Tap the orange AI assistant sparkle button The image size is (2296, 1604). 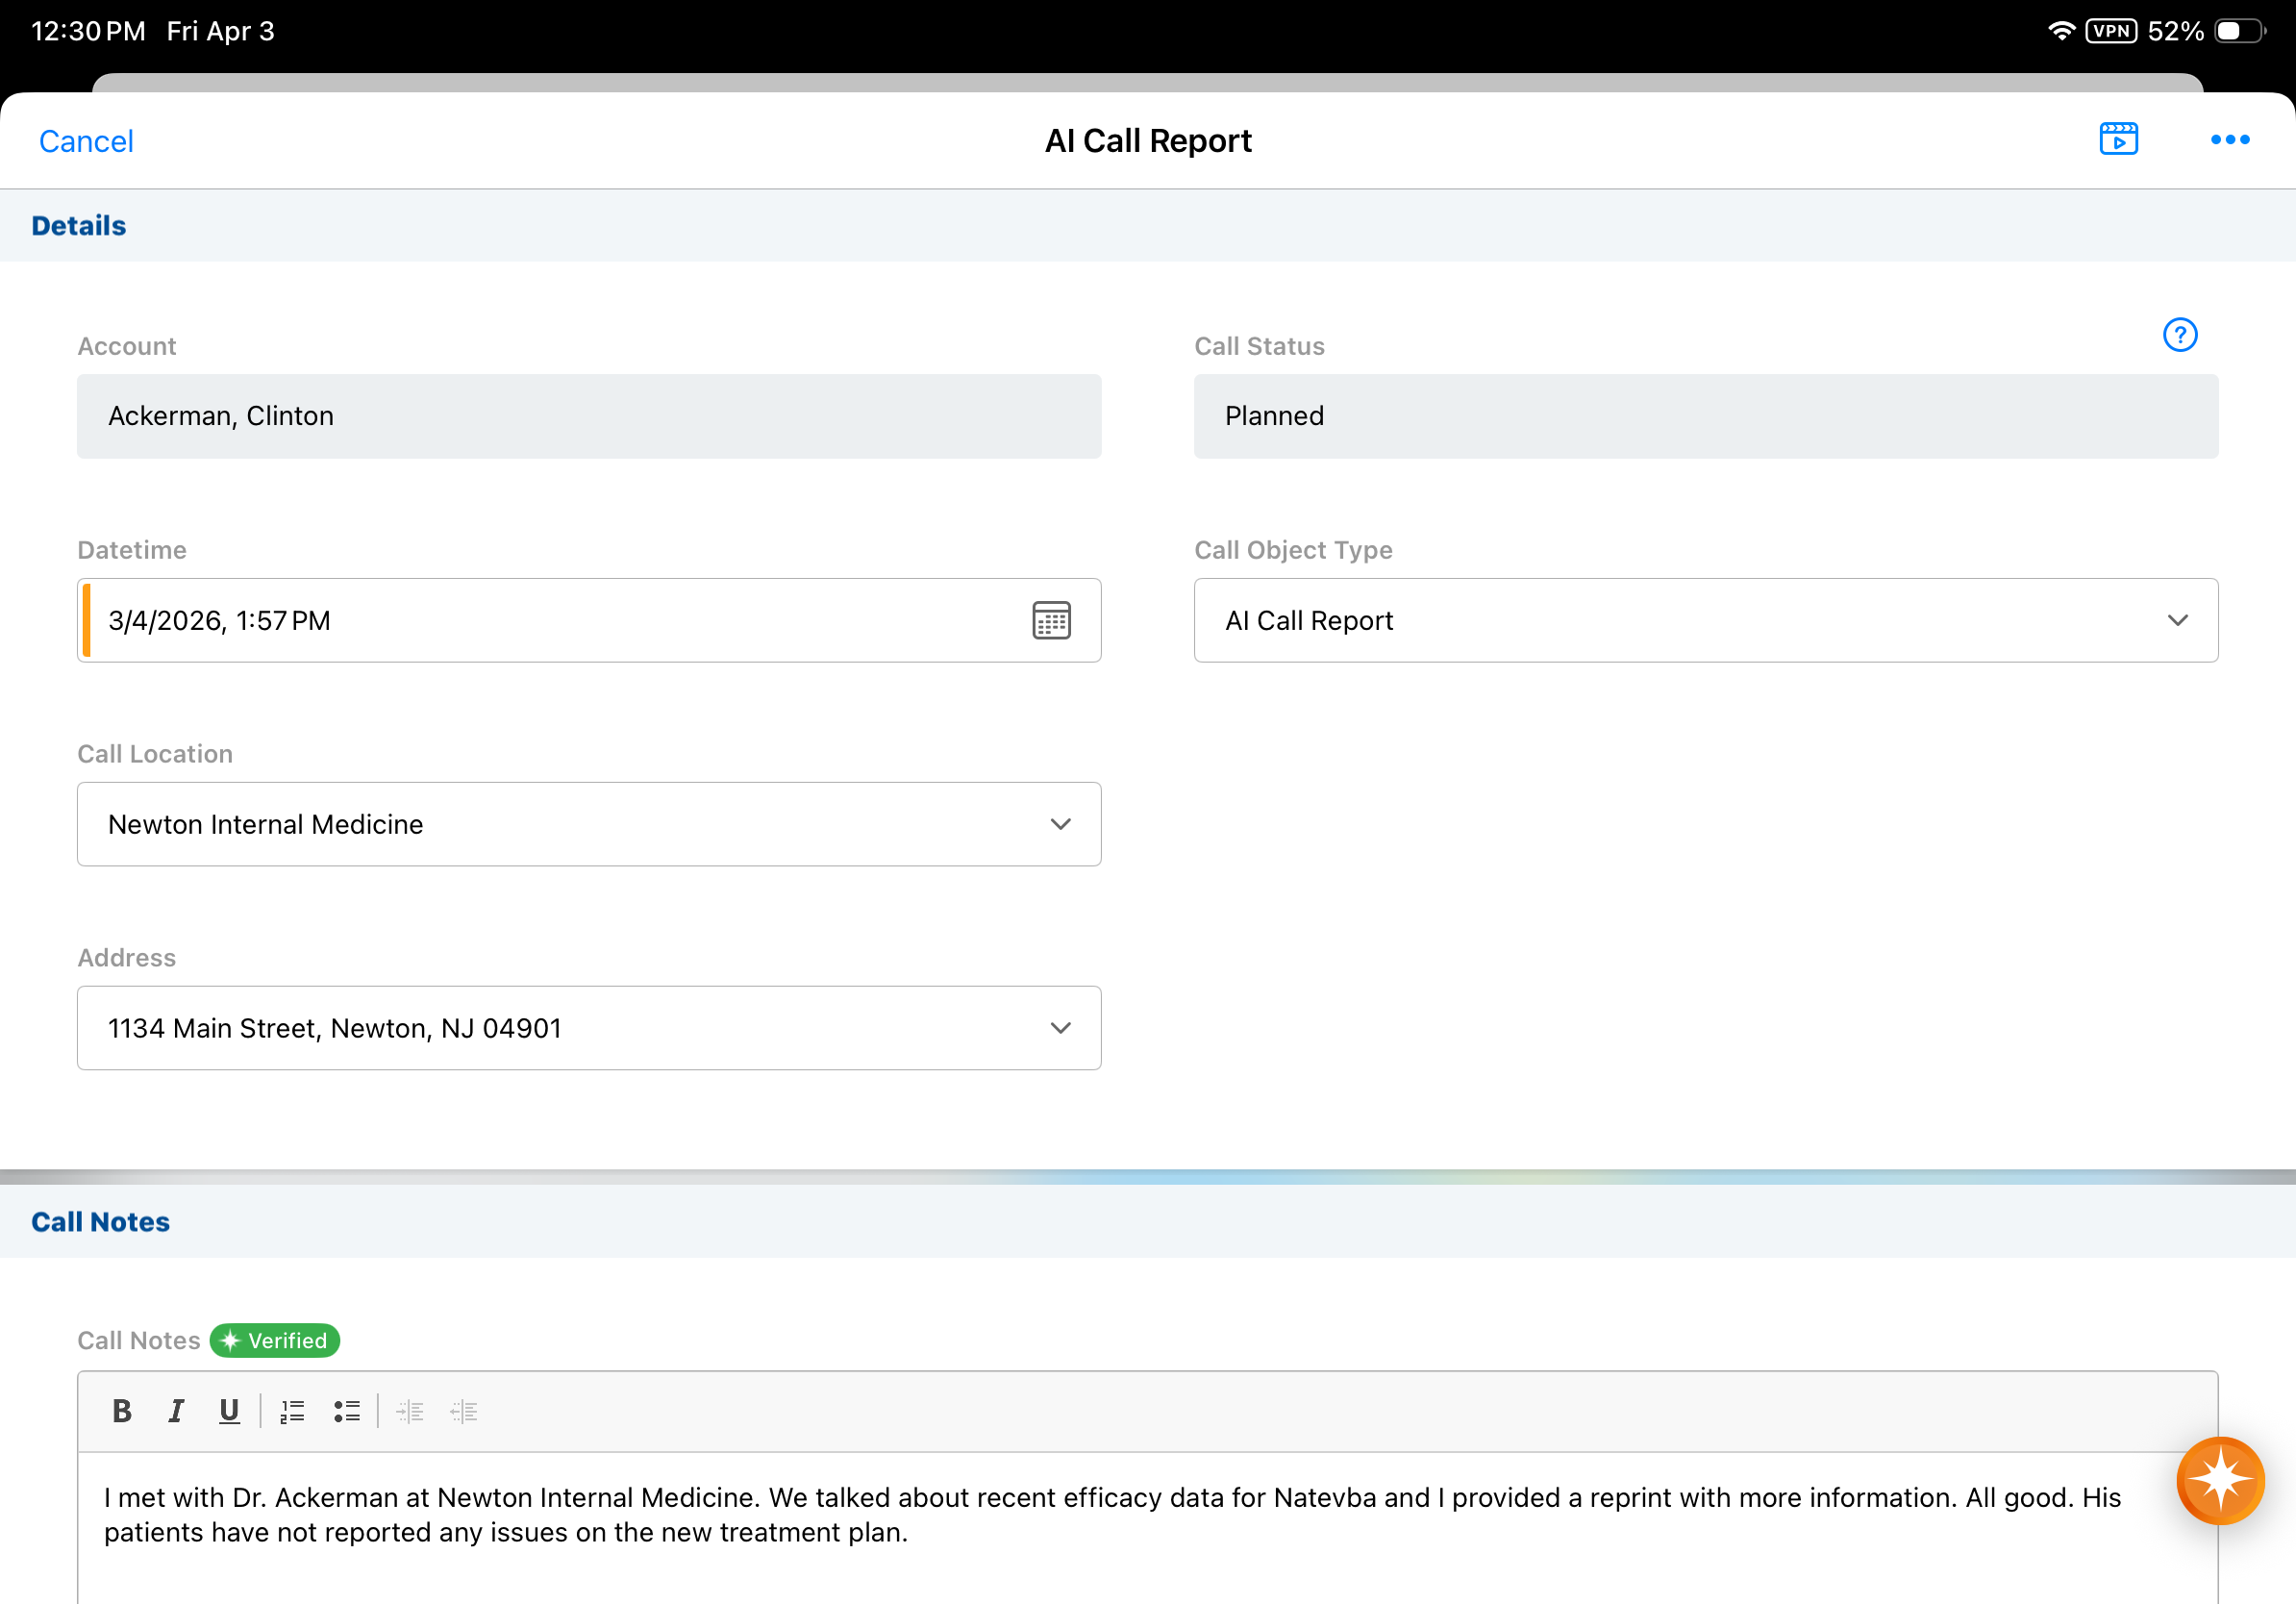point(2219,1479)
